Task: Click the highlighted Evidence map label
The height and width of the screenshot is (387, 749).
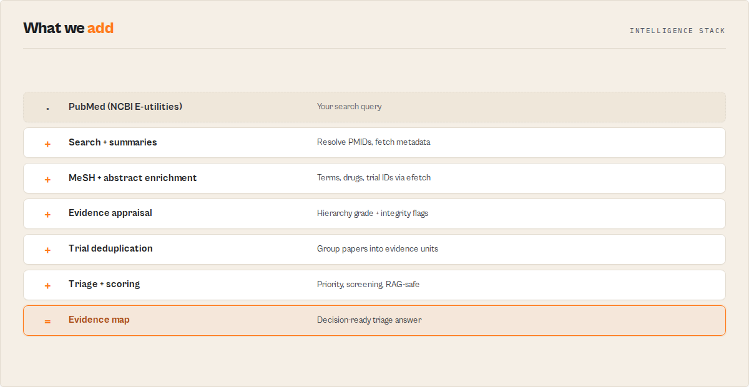Action: coord(99,320)
